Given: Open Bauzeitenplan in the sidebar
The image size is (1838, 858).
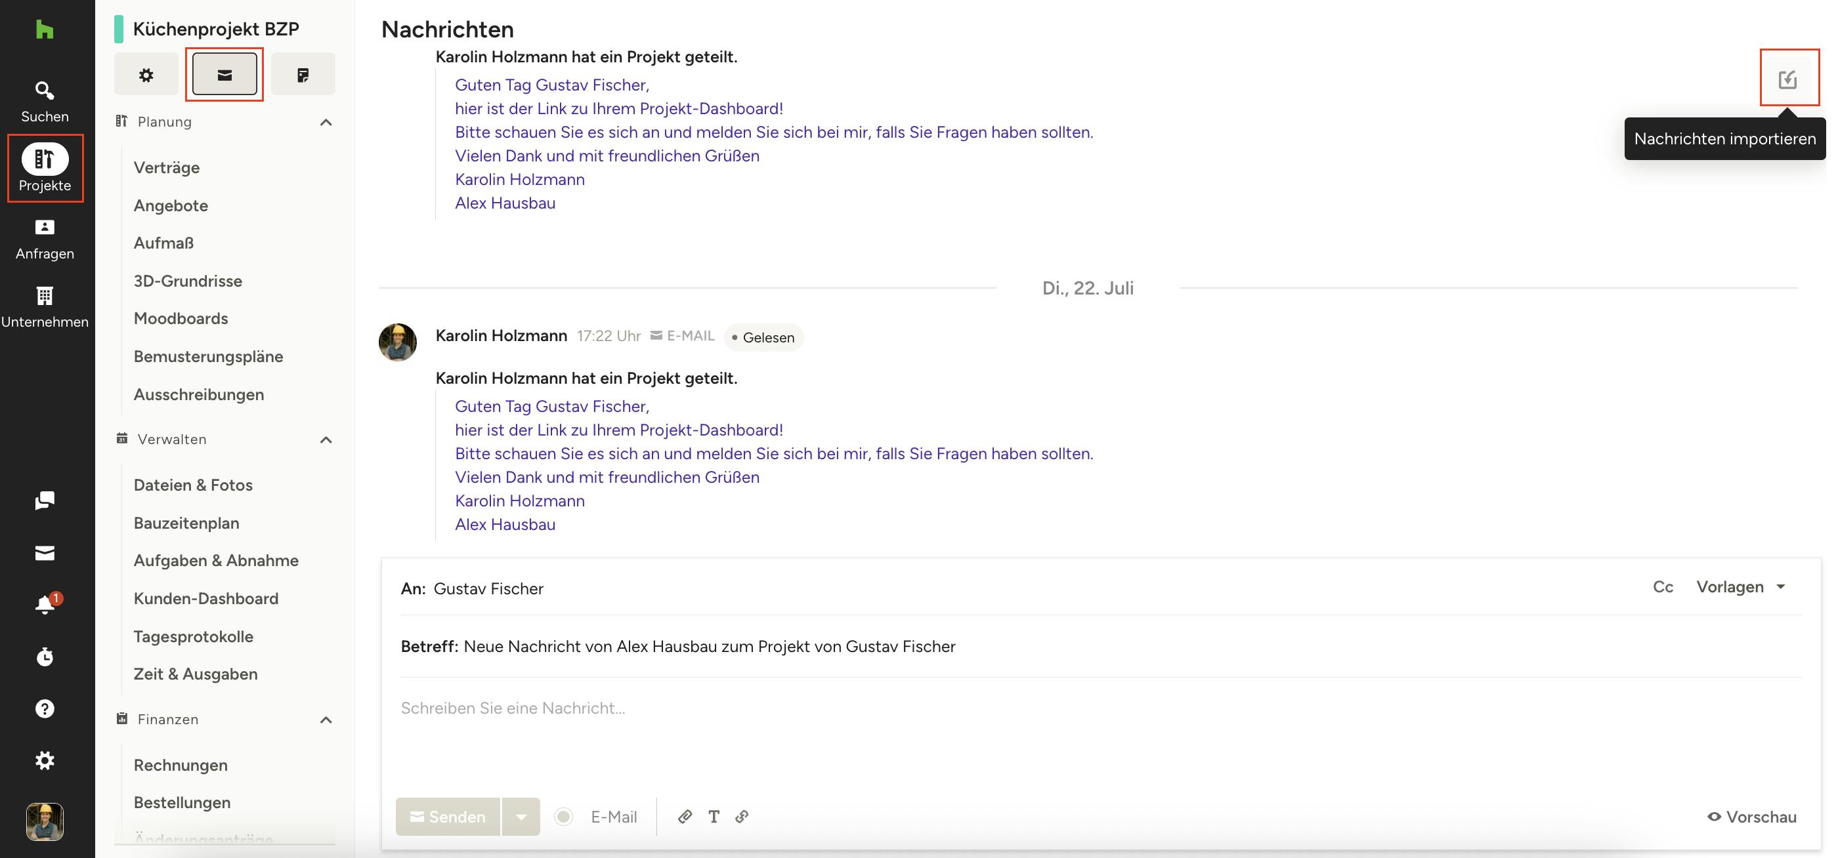Looking at the screenshot, I should click(186, 523).
